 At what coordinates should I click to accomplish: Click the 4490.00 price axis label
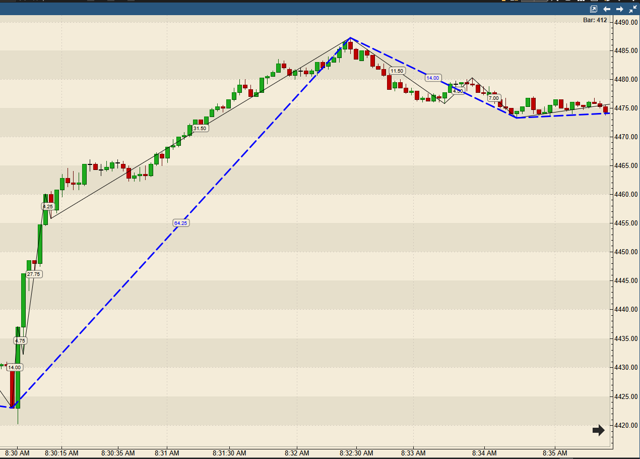coord(626,22)
